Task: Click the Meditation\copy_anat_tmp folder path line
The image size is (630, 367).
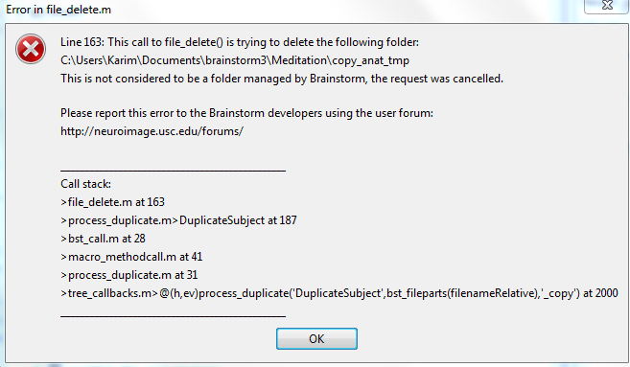Action: pyautogui.click(x=235, y=60)
